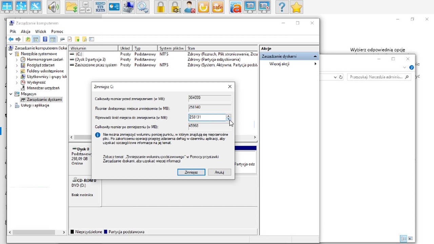Click the Stan column header

pyautogui.click(x=222, y=48)
